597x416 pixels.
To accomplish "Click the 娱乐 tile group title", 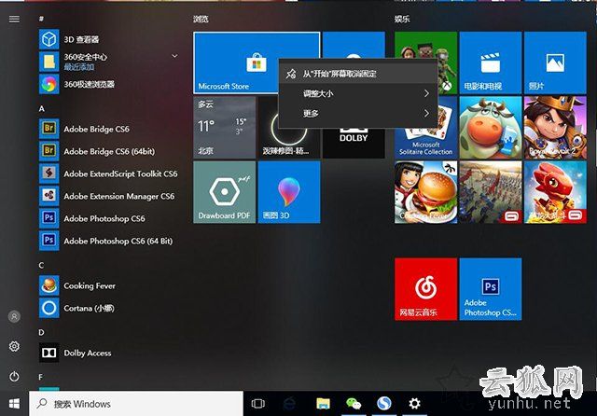I will pos(402,19).
